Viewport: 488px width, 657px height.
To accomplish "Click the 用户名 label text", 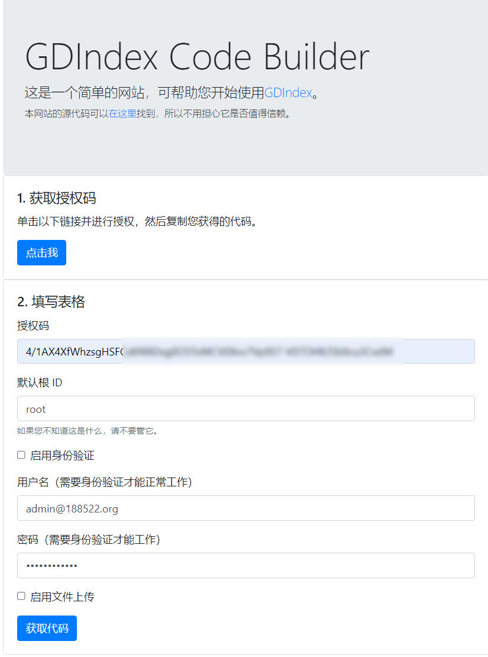I will 105,482.
